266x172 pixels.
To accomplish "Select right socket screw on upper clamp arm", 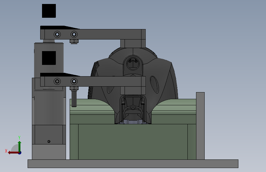I will (74, 34).
